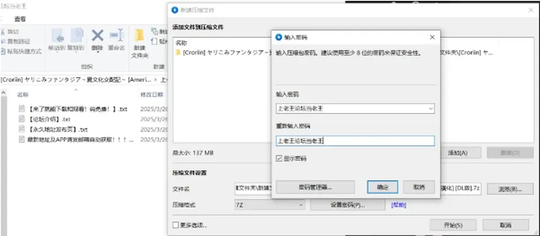Click the 粘贴快捷方式 paste shortcut icon
This screenshot has height=236, width=540.
(x=3, y=51)
